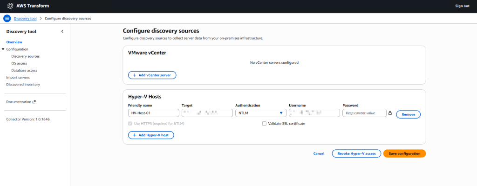Click the VMware vCenter heading
477x186 pixels.
pos(147,53)
